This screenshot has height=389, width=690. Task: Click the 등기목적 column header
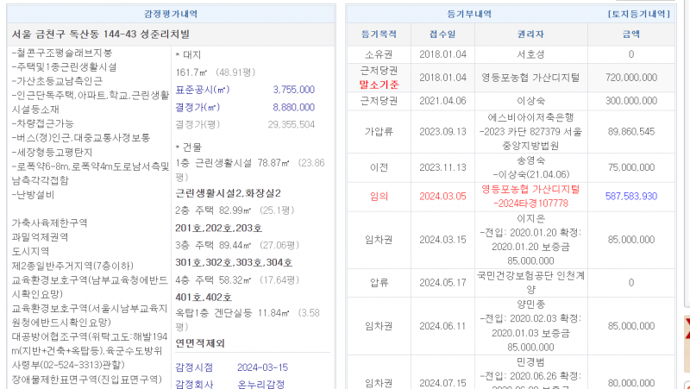click(379, 35)
